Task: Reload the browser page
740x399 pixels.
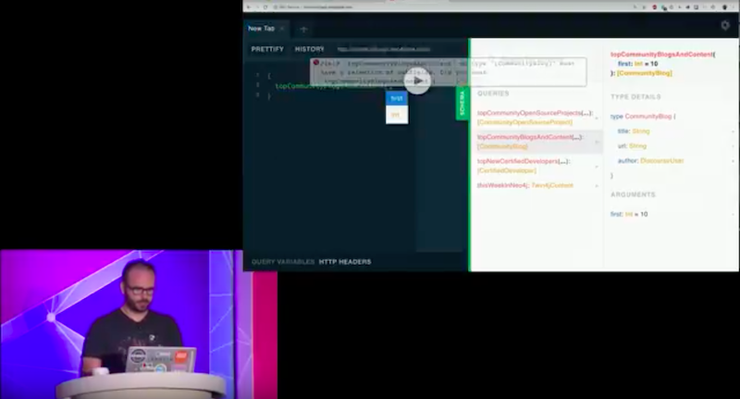Action: tap(265, 7)
